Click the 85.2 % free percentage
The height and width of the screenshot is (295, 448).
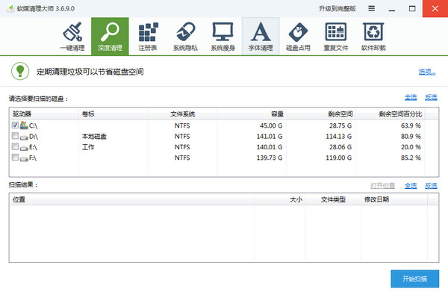(x=411, y=158)
